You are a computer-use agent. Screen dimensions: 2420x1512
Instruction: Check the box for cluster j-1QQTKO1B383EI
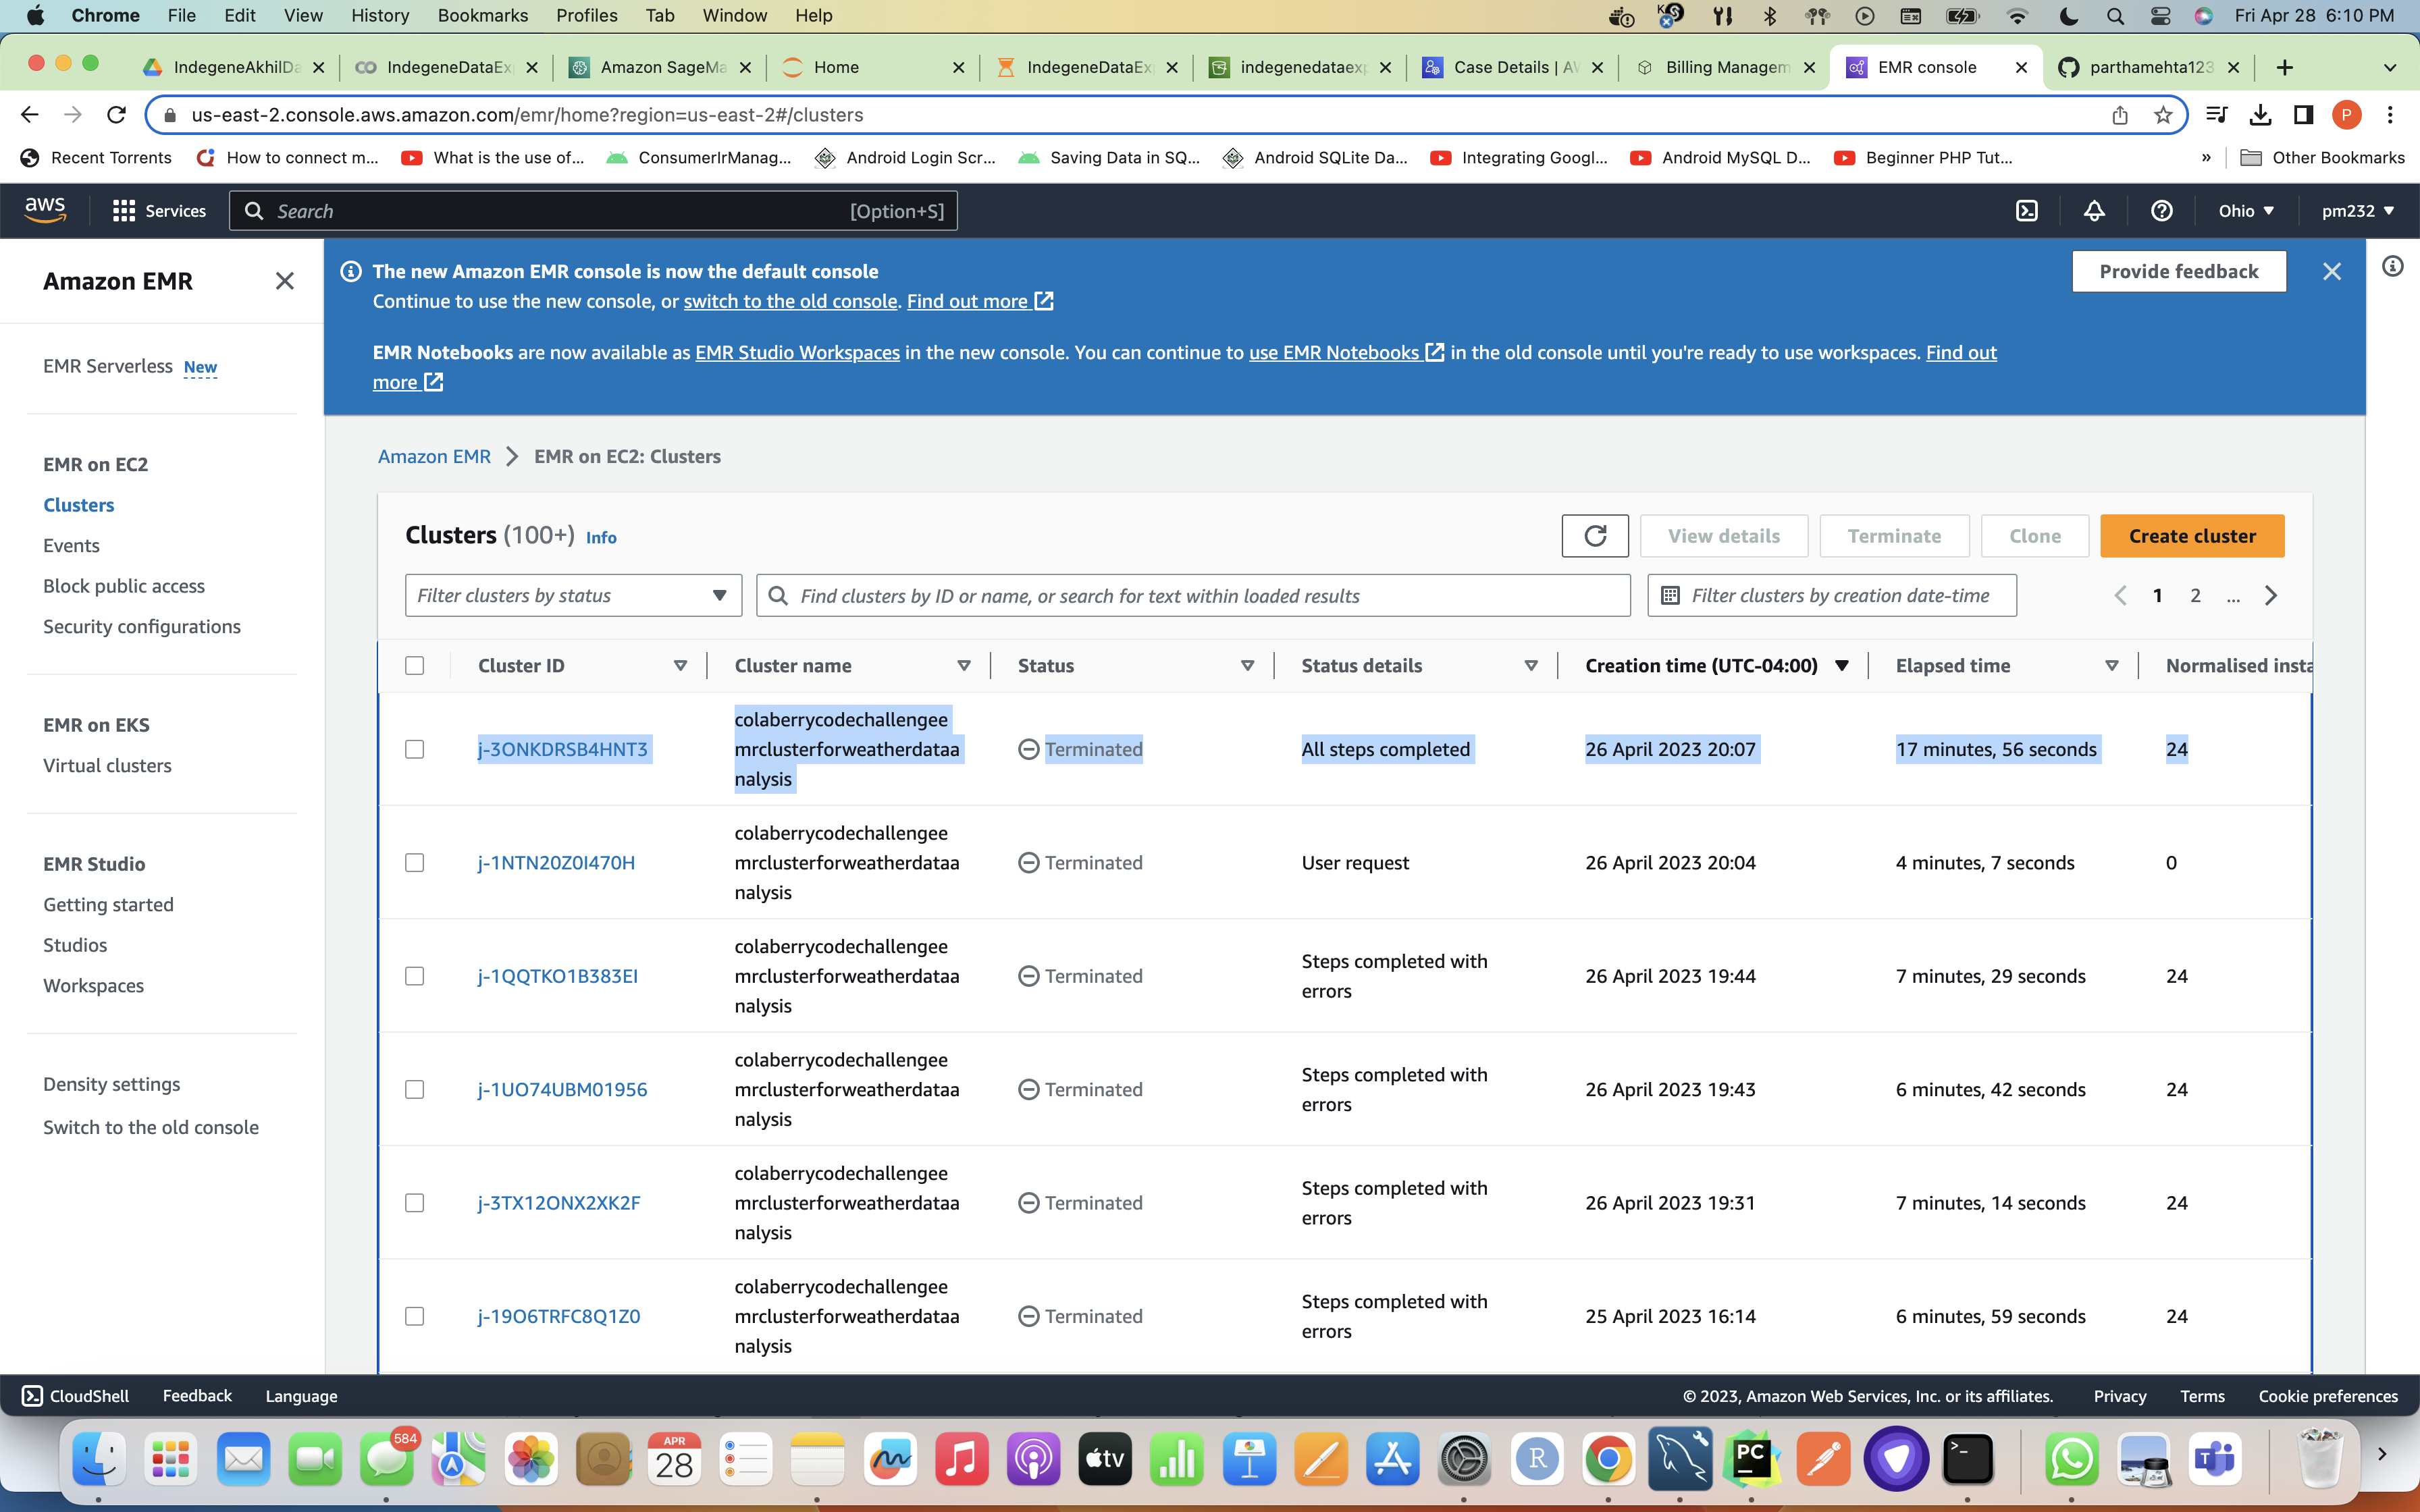pos(414,976)
